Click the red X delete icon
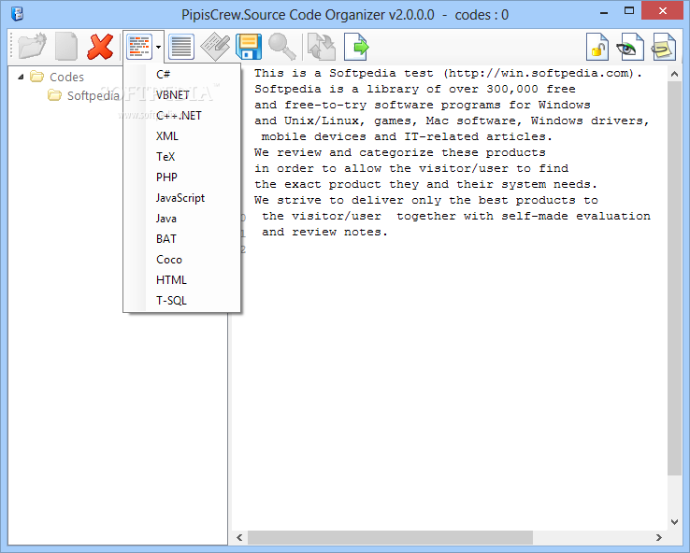The image size is (690, 553). (100, 46)
